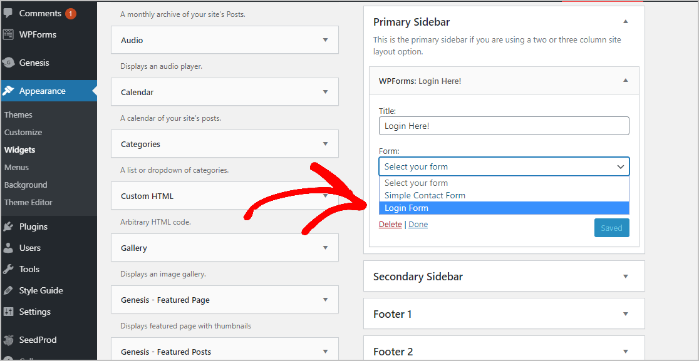Open the Comments speech bubble icon
699x361 pixels.
click(8, 14)
